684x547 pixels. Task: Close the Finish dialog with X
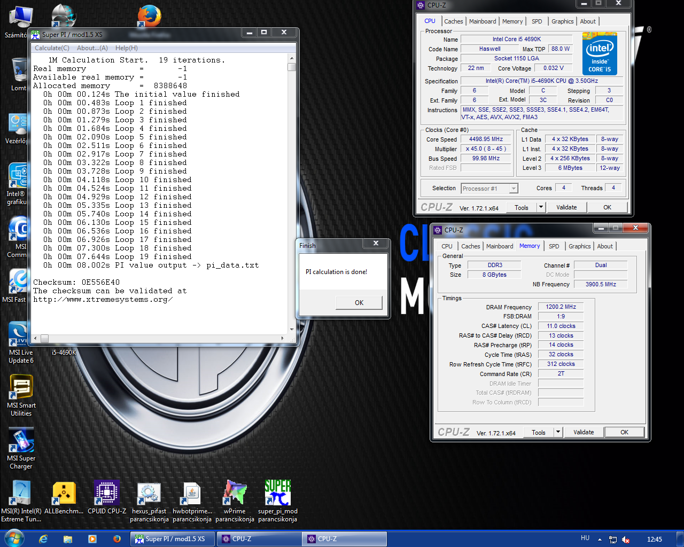(376, 243)
